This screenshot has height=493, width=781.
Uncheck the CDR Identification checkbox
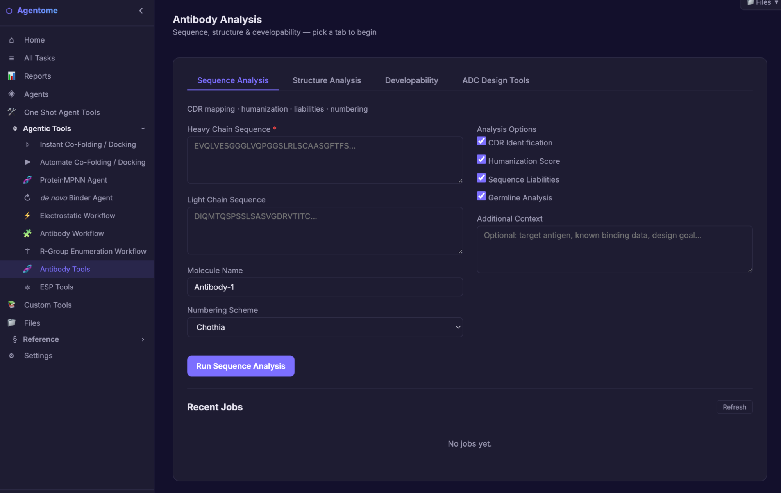click(x=481, y=142)
